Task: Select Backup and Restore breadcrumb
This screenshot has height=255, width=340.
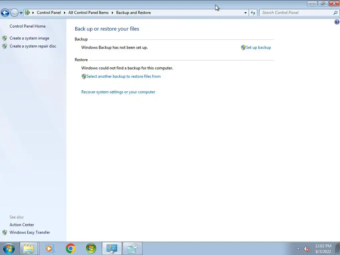Action: click(x=133, y=13)
